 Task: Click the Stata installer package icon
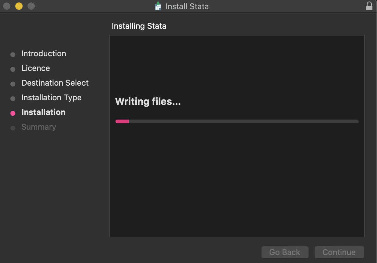coord(158,6)
